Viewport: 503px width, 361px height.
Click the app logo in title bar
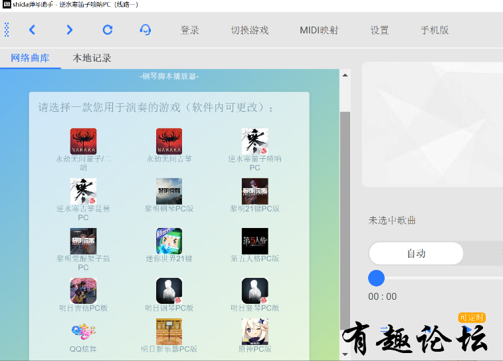point(7,4)
